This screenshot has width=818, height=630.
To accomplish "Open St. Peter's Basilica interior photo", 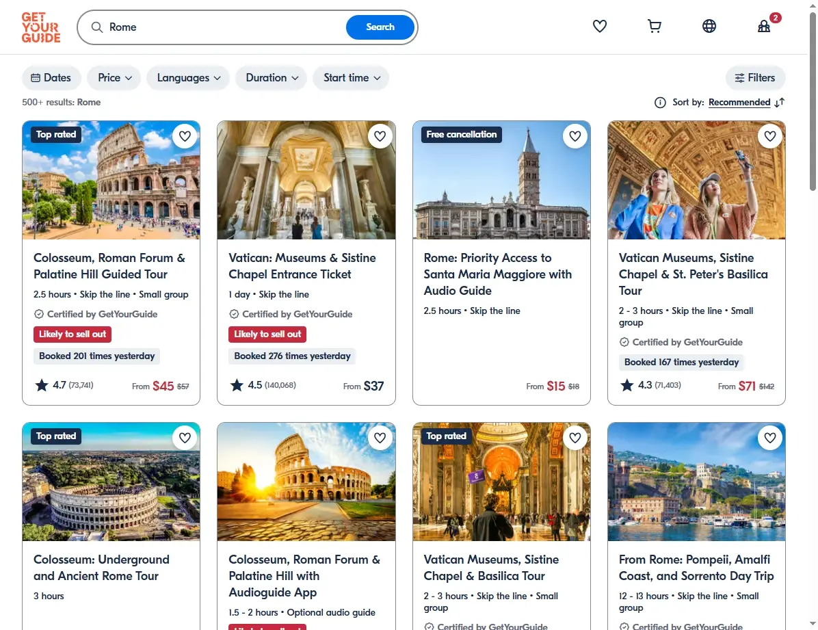I will (x=501, y=482).
